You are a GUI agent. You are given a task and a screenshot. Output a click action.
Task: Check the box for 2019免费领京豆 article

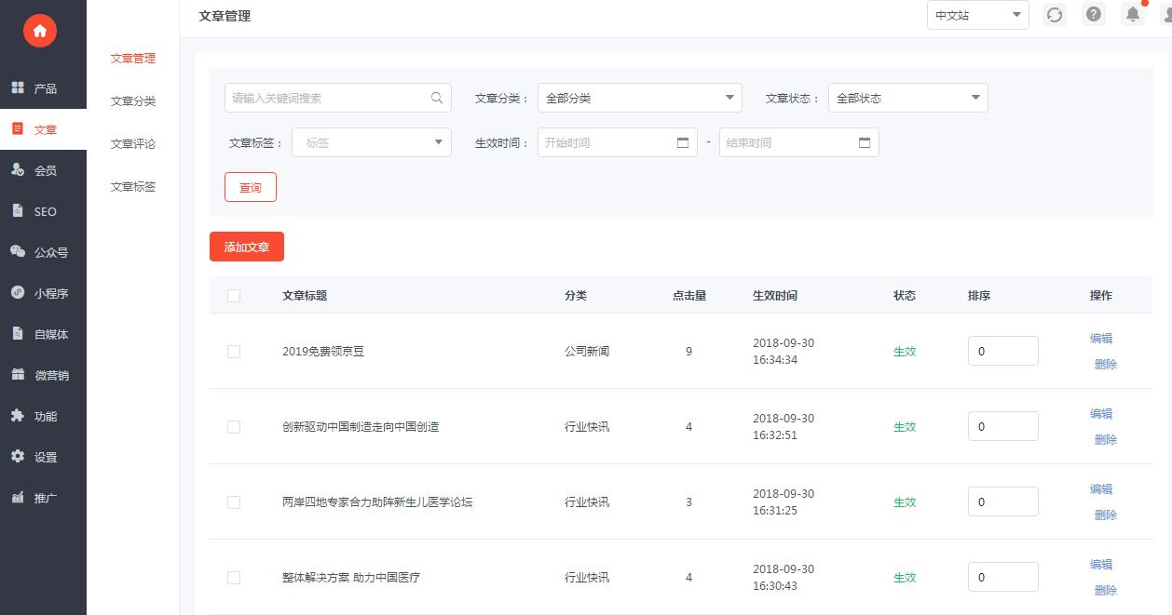pyautogui.click(x=234, y=352)
